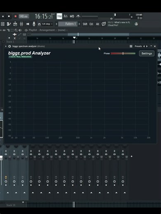Toggle the Track 1 mute switch
This screenshot has width=161, height=214.
coord(3,42)
